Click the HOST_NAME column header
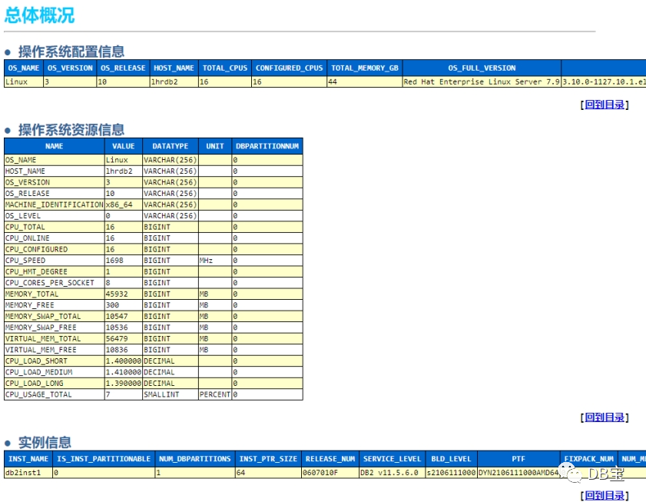Viewport: 646px width, 502px height. tap(174, 68)
